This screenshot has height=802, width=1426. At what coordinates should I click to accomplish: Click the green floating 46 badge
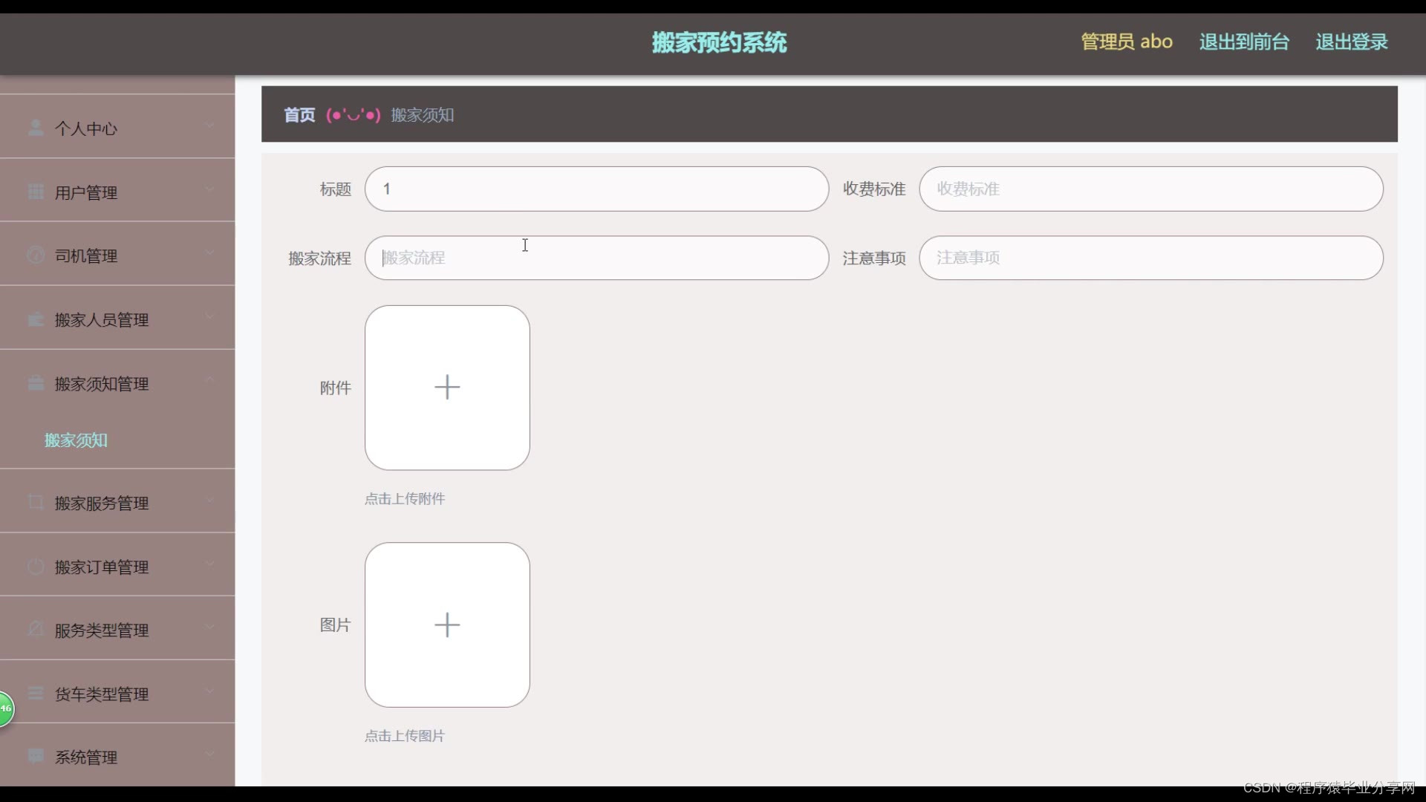[x=5, y=708]
